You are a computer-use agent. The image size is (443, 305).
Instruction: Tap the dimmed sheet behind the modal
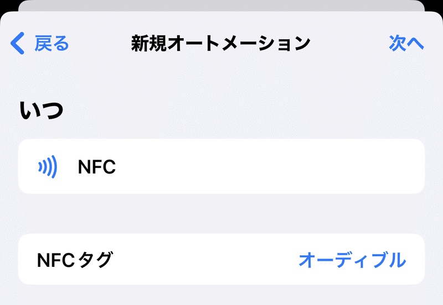click(221, 6)
